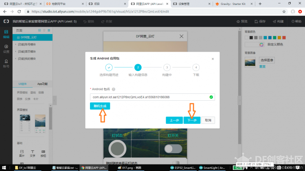
Task: Open 帮助 help in the header
Action: (296, 22)
